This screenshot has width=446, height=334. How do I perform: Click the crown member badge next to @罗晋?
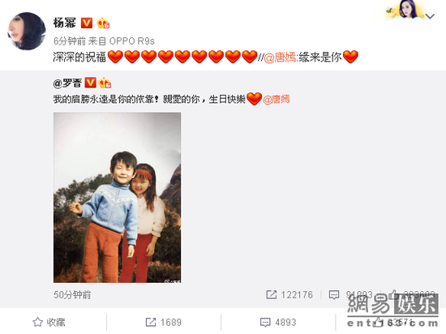coord(105,83)
